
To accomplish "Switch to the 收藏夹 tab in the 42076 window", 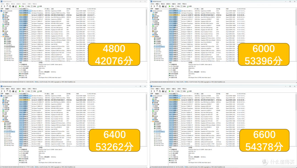I will tap(7, 9).
